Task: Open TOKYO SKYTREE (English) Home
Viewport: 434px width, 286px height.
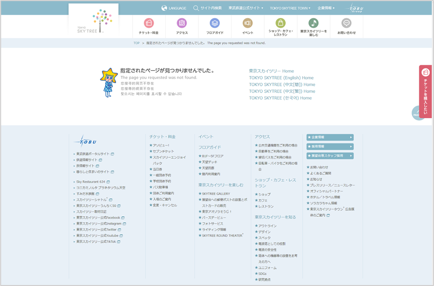Action: point(281,78)
